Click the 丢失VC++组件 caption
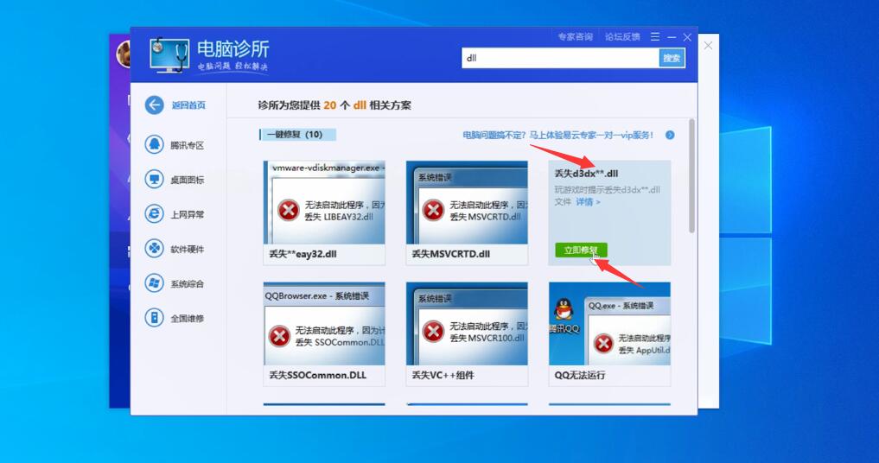 (443, 375)
